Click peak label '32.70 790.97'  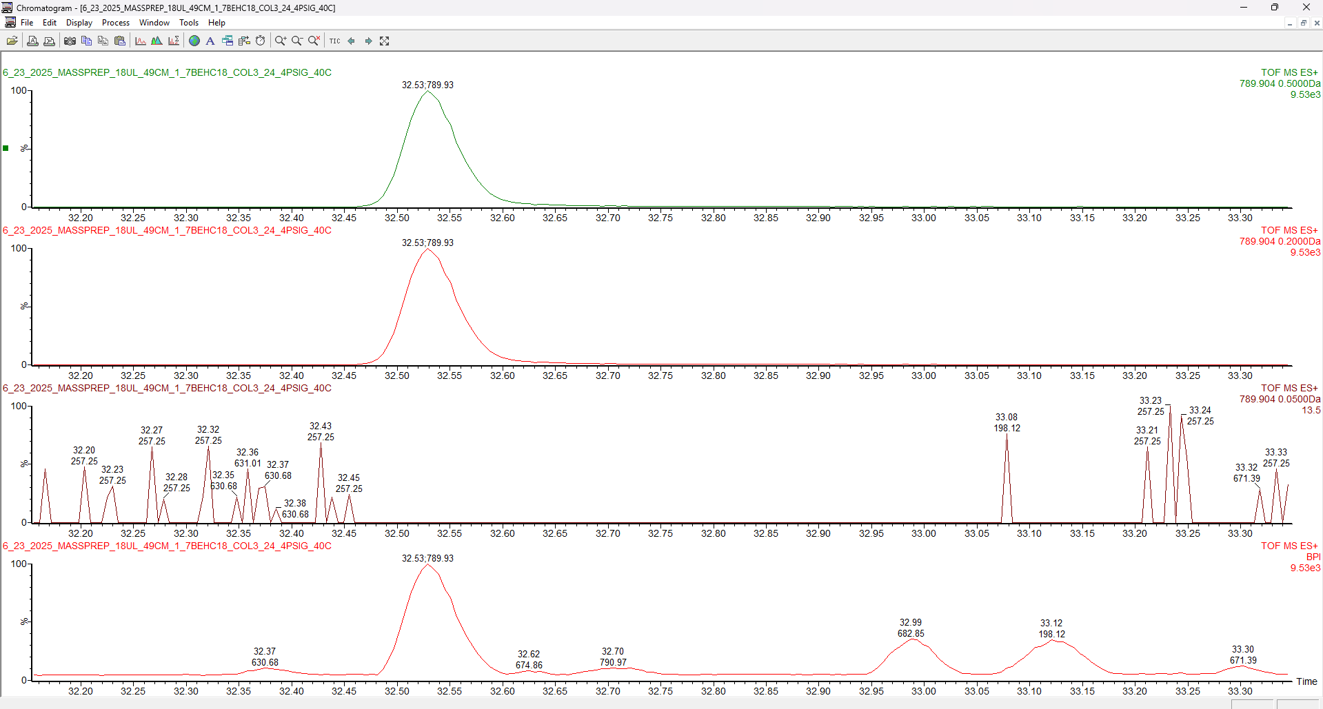point(613,657)
